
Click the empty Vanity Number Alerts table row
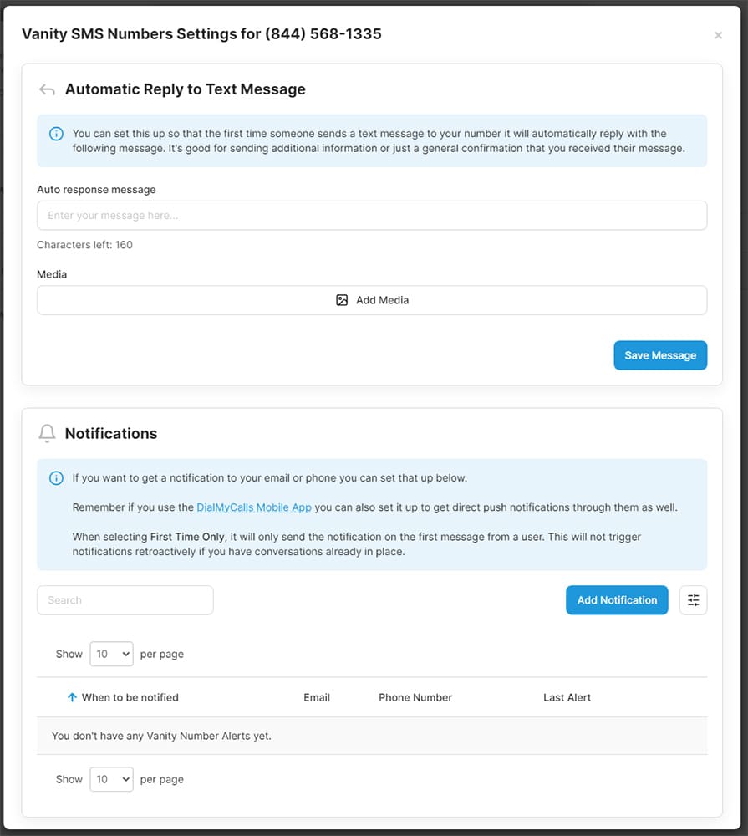[x=372, y=736]
